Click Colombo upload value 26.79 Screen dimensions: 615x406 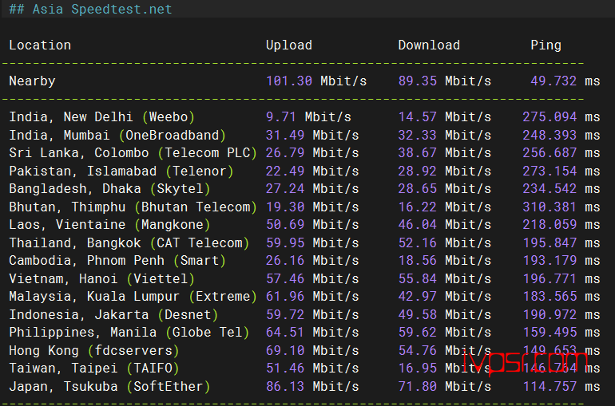click(285, 152)
